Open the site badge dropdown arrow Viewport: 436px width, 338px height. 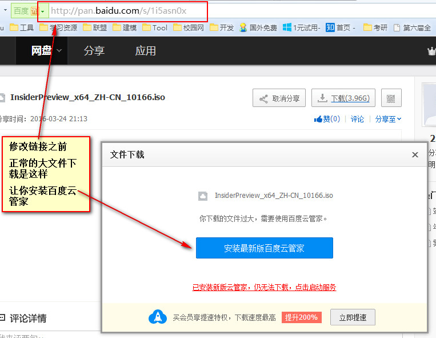click(x=43, y=11)
